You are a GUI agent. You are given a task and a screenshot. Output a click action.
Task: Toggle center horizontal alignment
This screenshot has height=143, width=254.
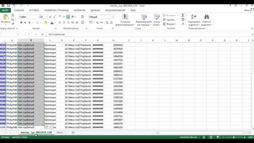tap(64, 23)
